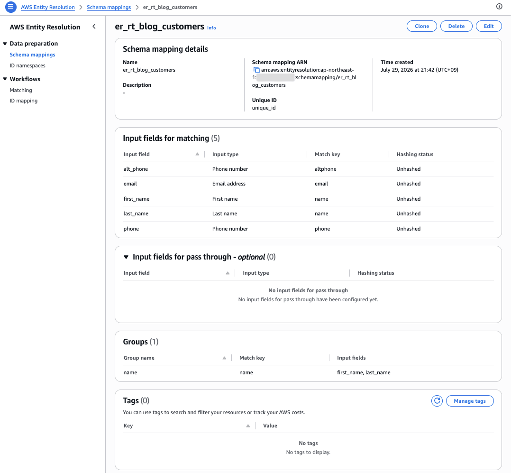Sort Tags table by Key

[x=248, y=426]
